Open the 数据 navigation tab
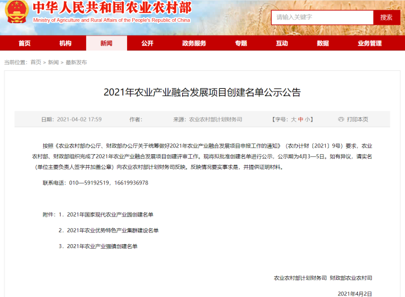 pos(323,43)
